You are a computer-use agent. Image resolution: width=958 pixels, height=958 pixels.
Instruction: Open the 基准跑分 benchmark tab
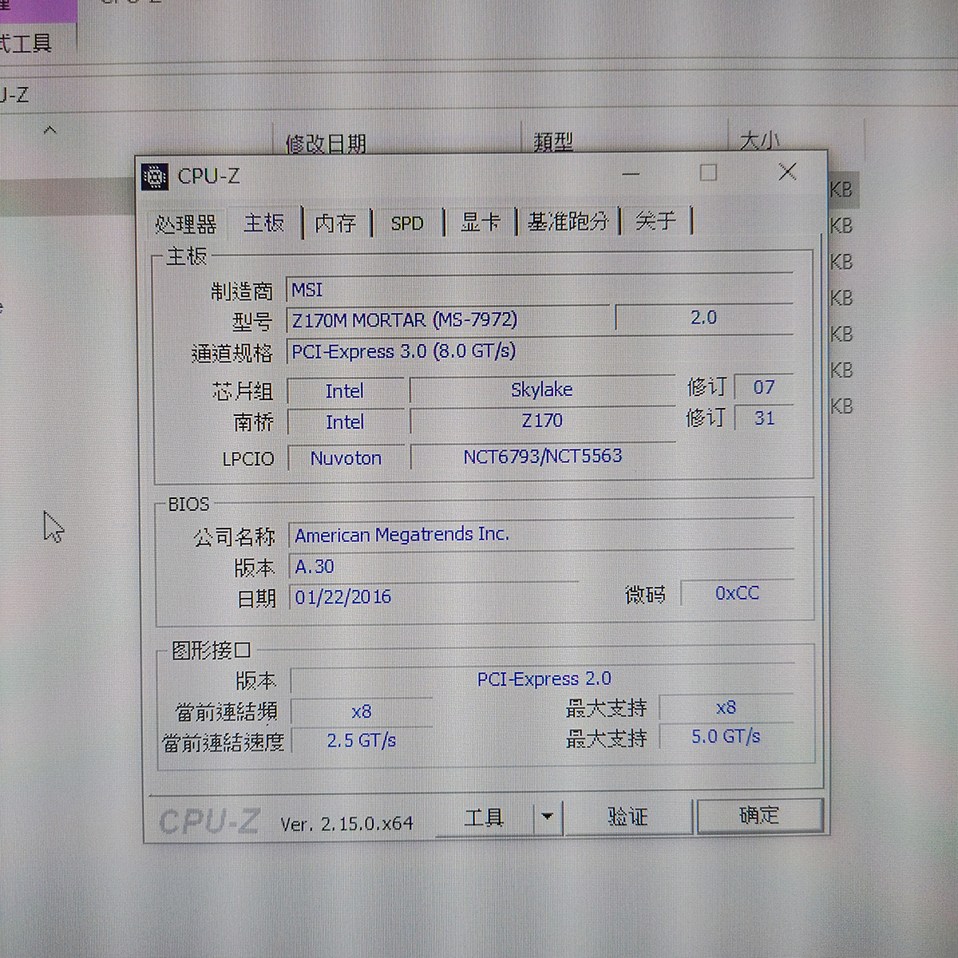(x=568, y=221)
